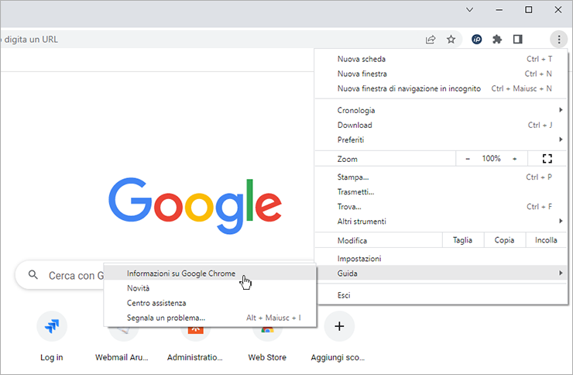Viewport: 573px width, 375px height.
Task: Click the Copia button
Action: click(504, 240)
